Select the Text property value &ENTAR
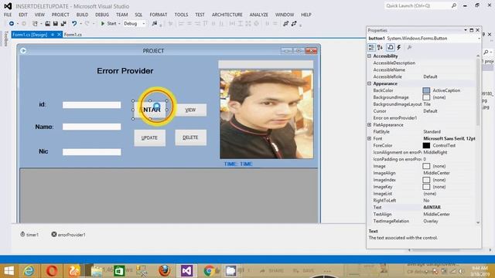Screen dimensions: 495x278 432,207
